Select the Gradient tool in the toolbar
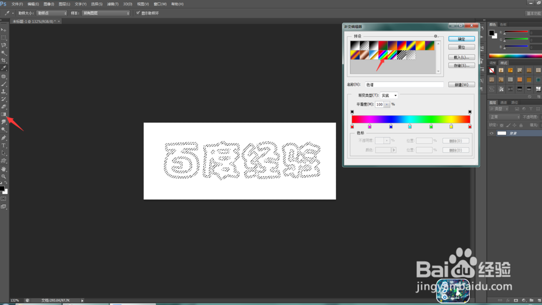This screenshot has height=305, width=542. [x=4, y=114]
